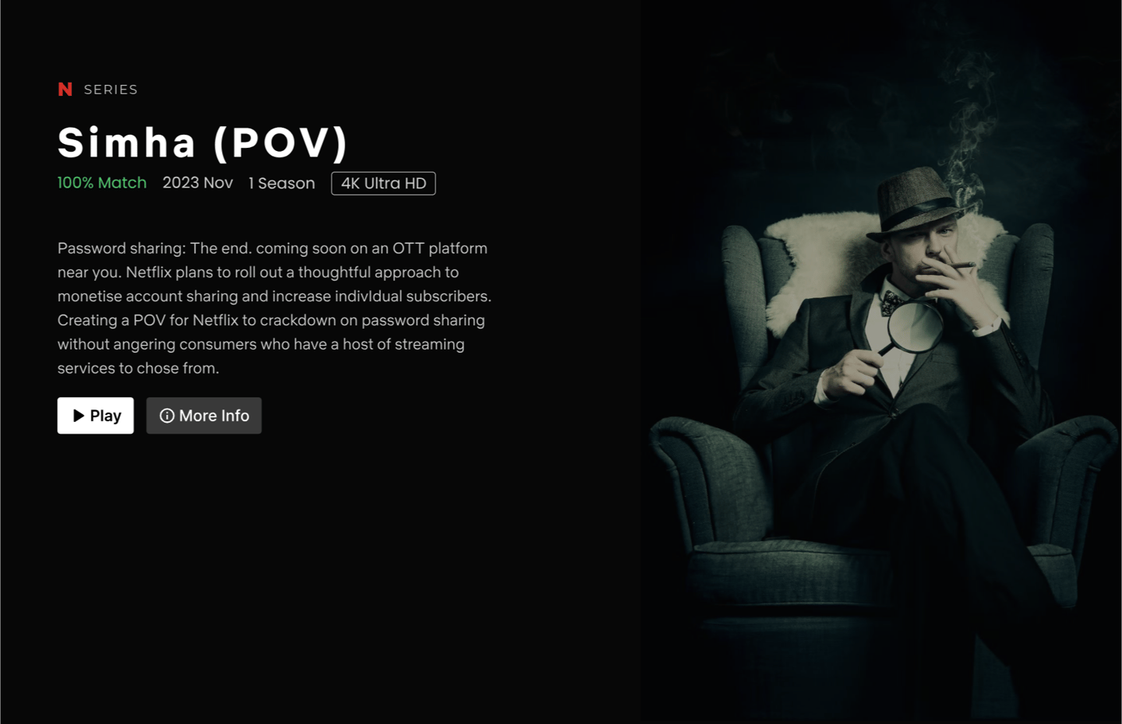Click the More Info text label
This screenshot has height=724, width=1122.
pyautogui.click(x=214, y=416)
